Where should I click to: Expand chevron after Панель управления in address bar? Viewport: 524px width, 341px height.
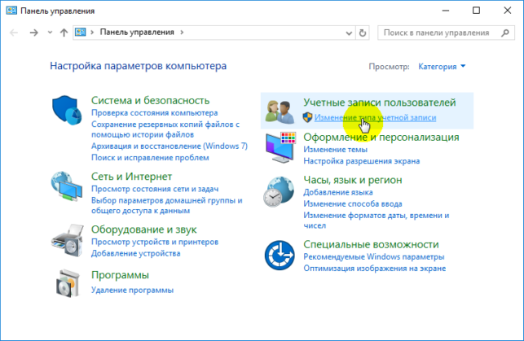(x=182, y=33)
